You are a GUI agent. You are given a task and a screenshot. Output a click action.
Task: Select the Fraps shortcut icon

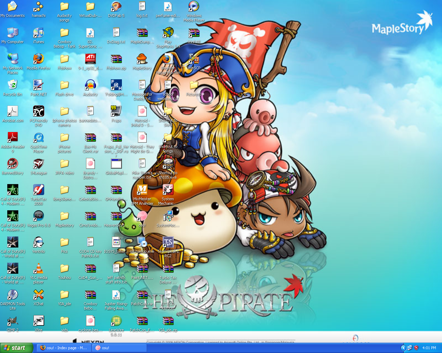[116, 111]
